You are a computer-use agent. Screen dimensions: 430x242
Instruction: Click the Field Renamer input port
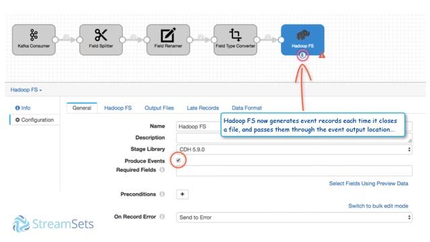coord(146,40)
